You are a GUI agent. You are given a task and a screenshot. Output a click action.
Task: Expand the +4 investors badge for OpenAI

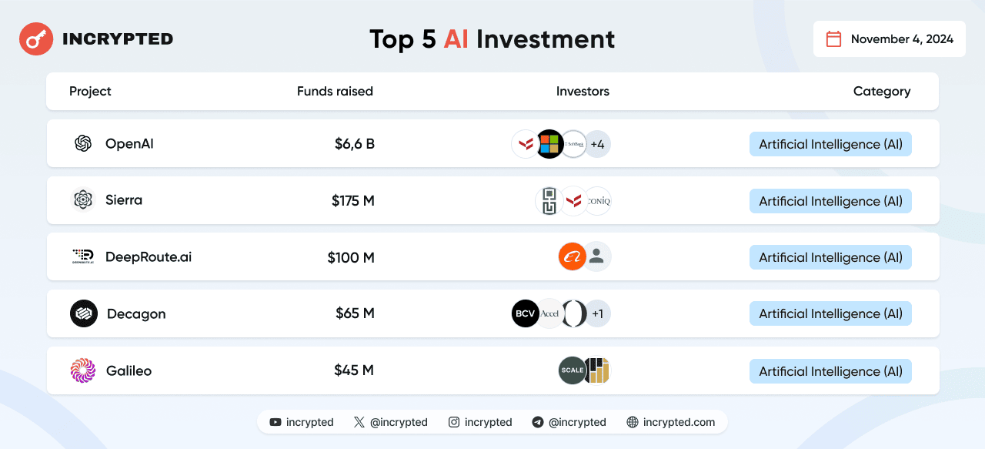598,144
